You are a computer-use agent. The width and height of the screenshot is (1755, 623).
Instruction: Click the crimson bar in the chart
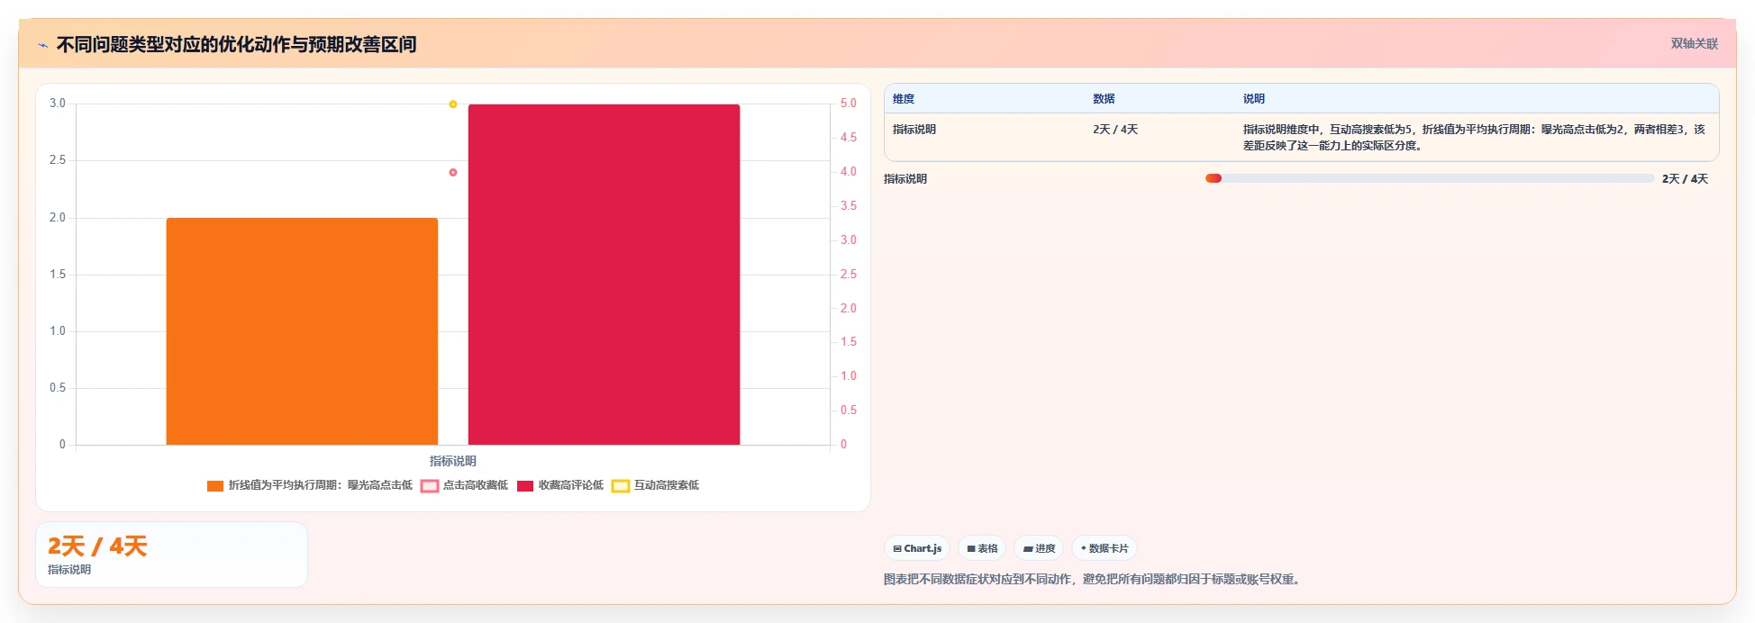(x=604, y=275)
